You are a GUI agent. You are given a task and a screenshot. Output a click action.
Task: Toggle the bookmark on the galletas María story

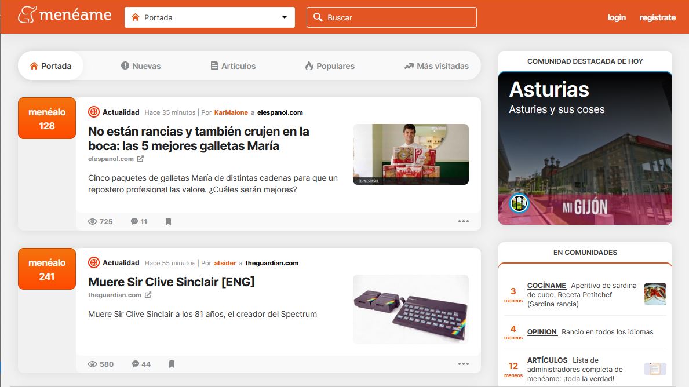click(168, 221)
